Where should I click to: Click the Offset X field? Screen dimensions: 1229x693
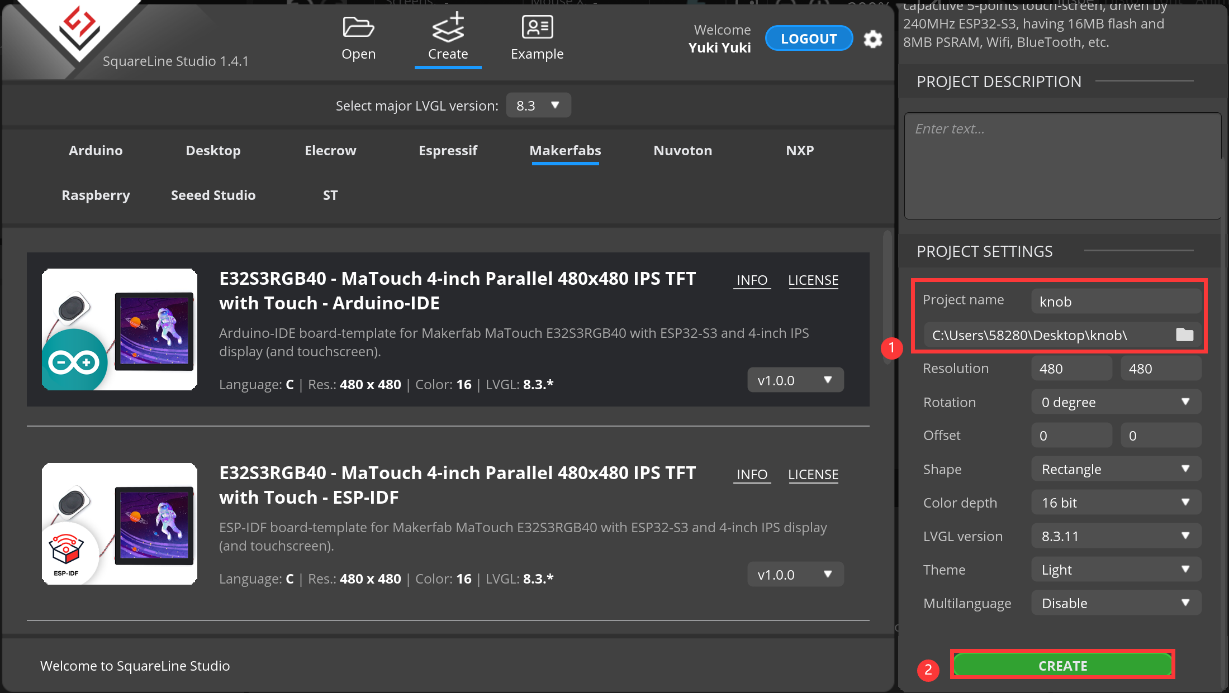click(1071, 435)
